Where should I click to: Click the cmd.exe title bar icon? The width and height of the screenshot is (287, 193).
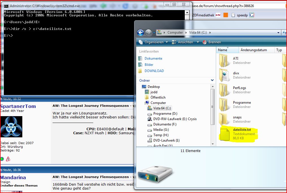(6, 6)
